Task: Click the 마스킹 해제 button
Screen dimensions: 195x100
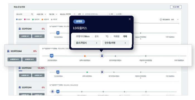Action: coord(176,7)
